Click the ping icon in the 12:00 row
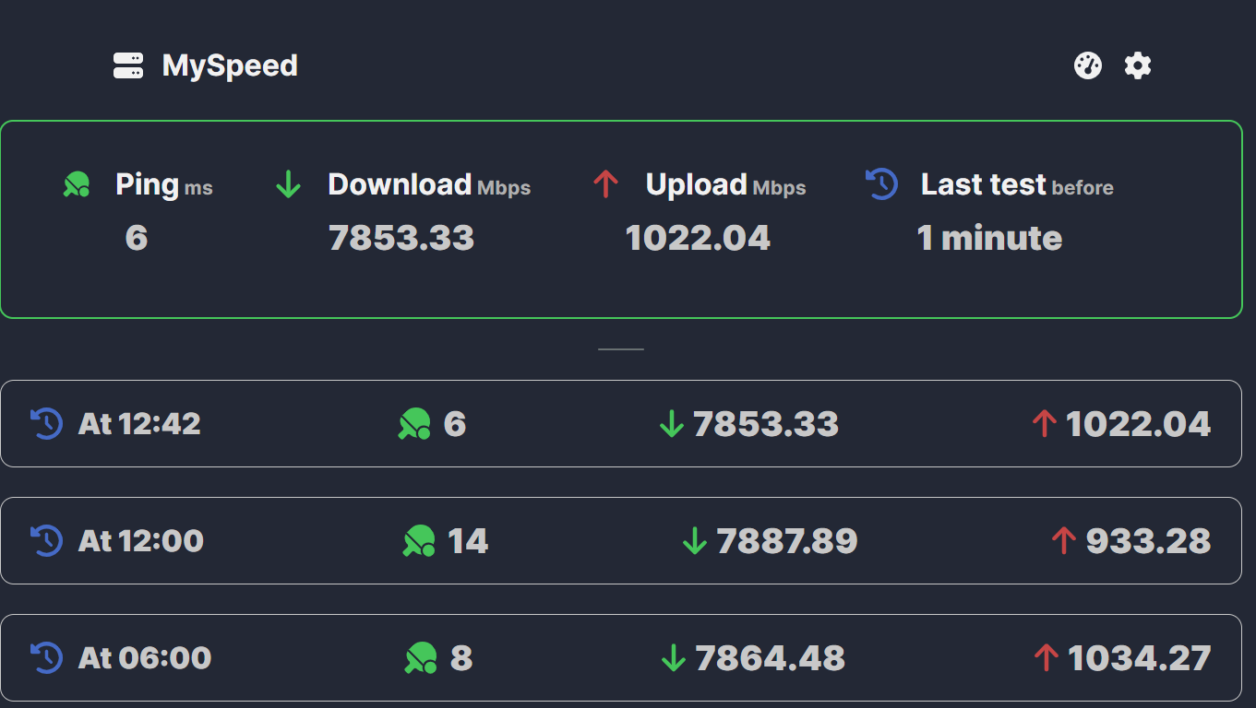 pyautogui.click(x=419, y=541)
